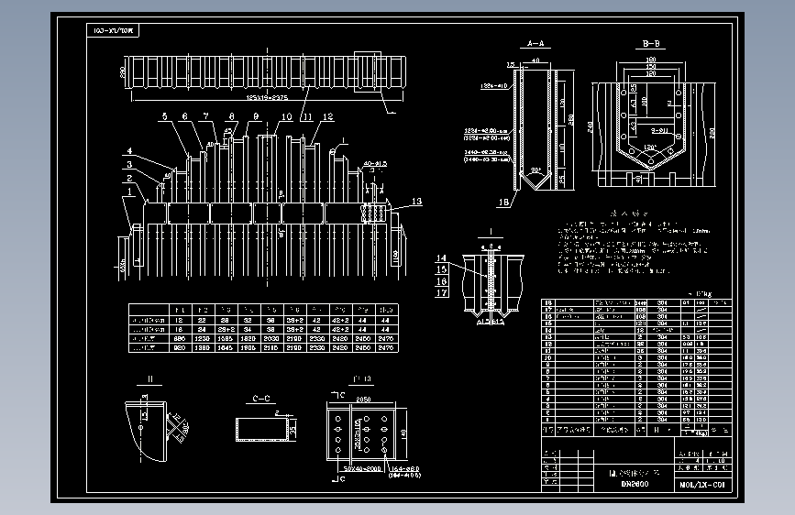Screen dimensions: 795x515
Task: Click the 9-Ø11 hole note in B-B
Action: (659, 130)
